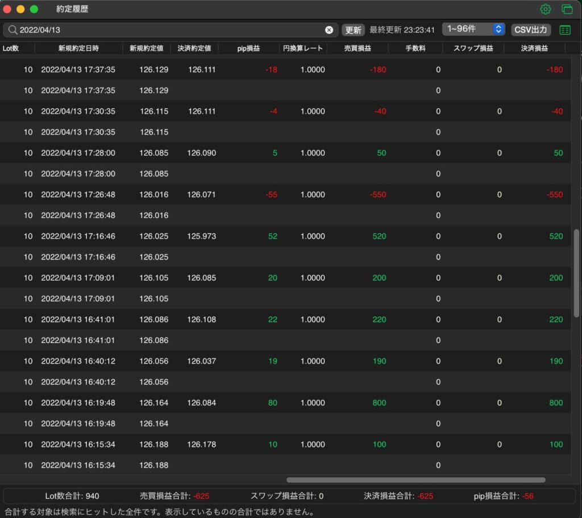Sort by the 円換算レート column header

click(302, 48)
